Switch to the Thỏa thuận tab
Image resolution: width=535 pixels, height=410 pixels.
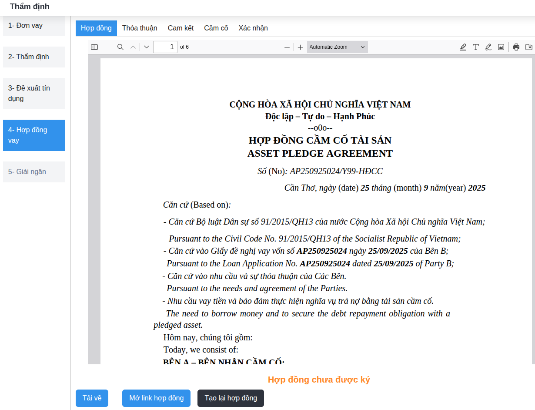click(140, 28)
